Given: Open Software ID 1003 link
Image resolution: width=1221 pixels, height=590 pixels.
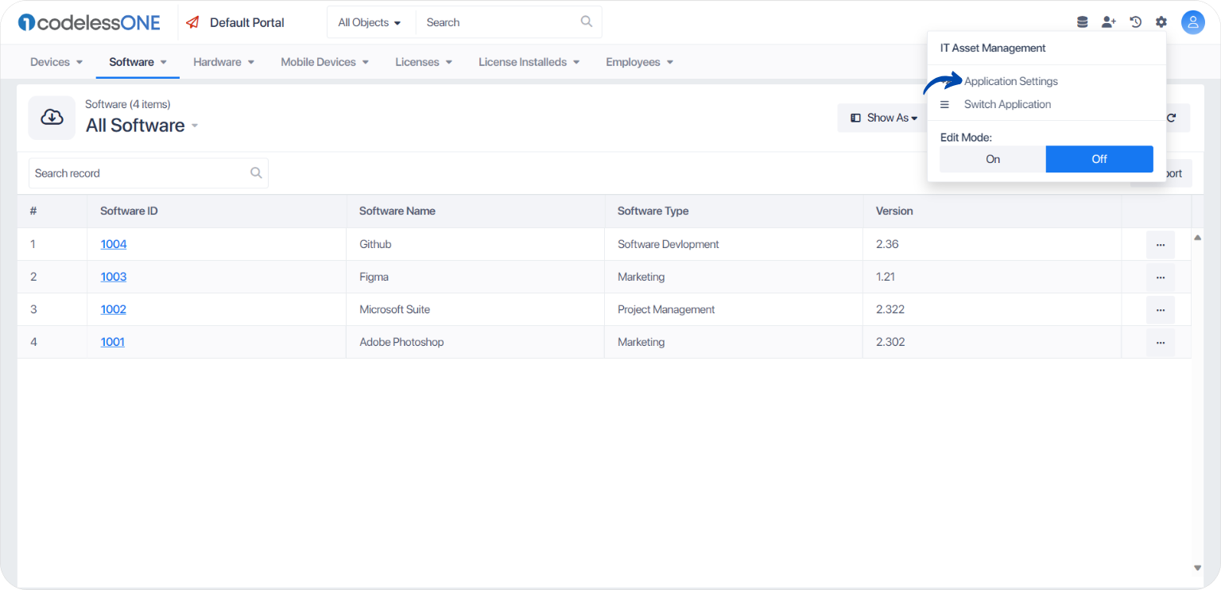Looking at the screenshot, I should [x=114, y=277].
